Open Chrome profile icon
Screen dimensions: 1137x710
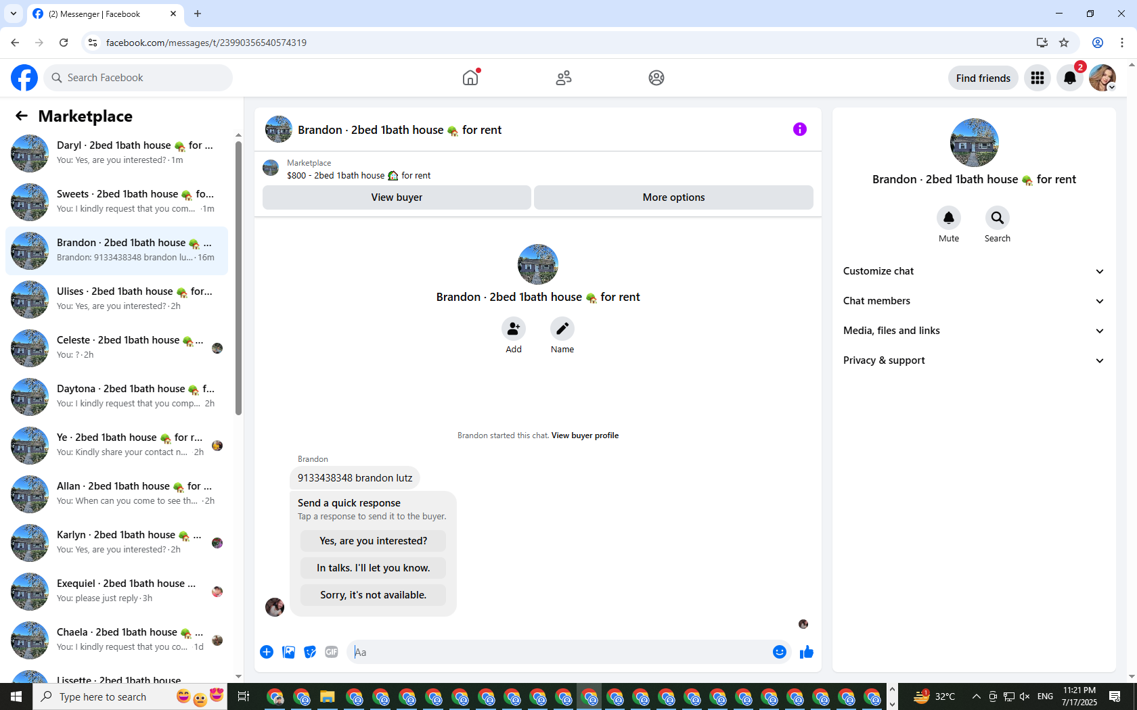pos(1098,43)
